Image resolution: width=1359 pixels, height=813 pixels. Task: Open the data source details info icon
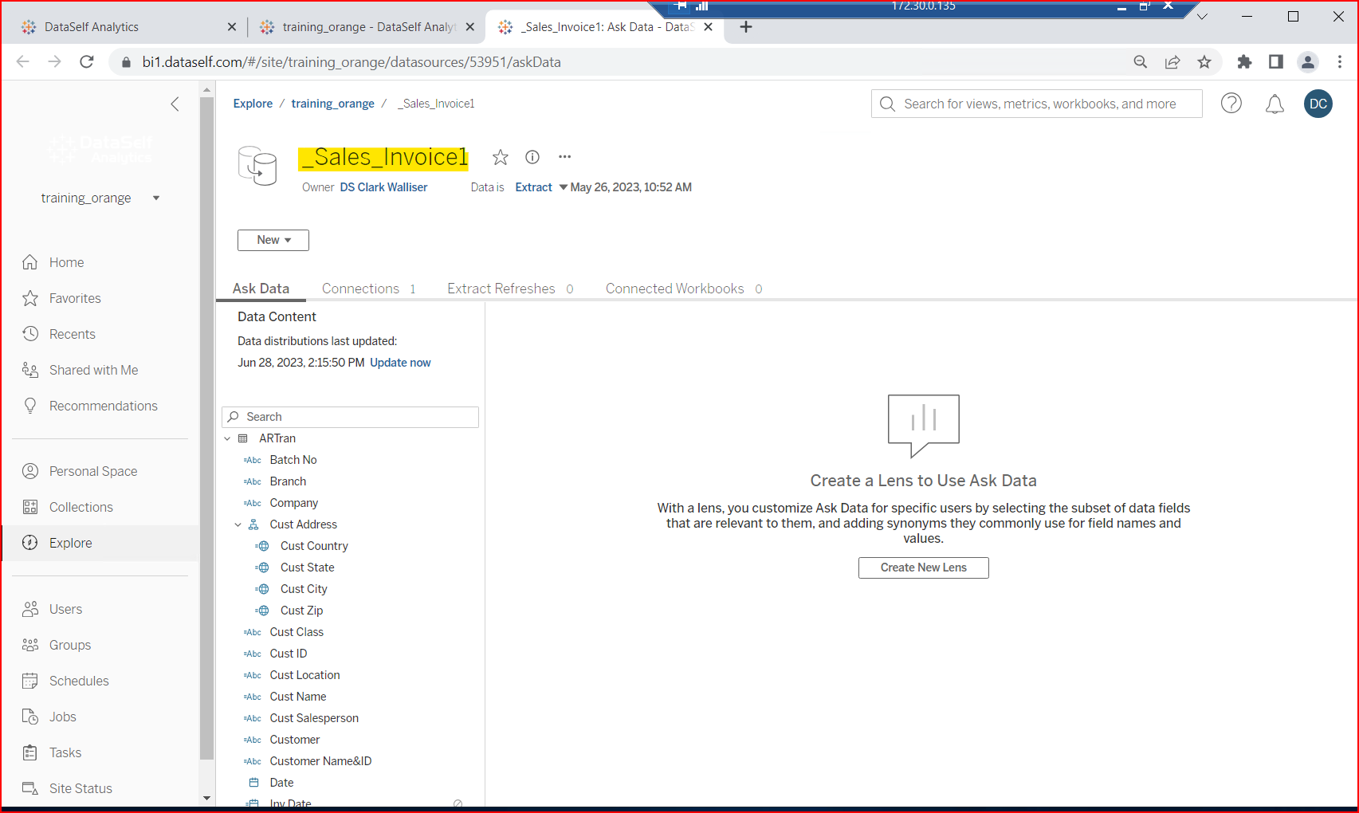(x=532, y=157)
